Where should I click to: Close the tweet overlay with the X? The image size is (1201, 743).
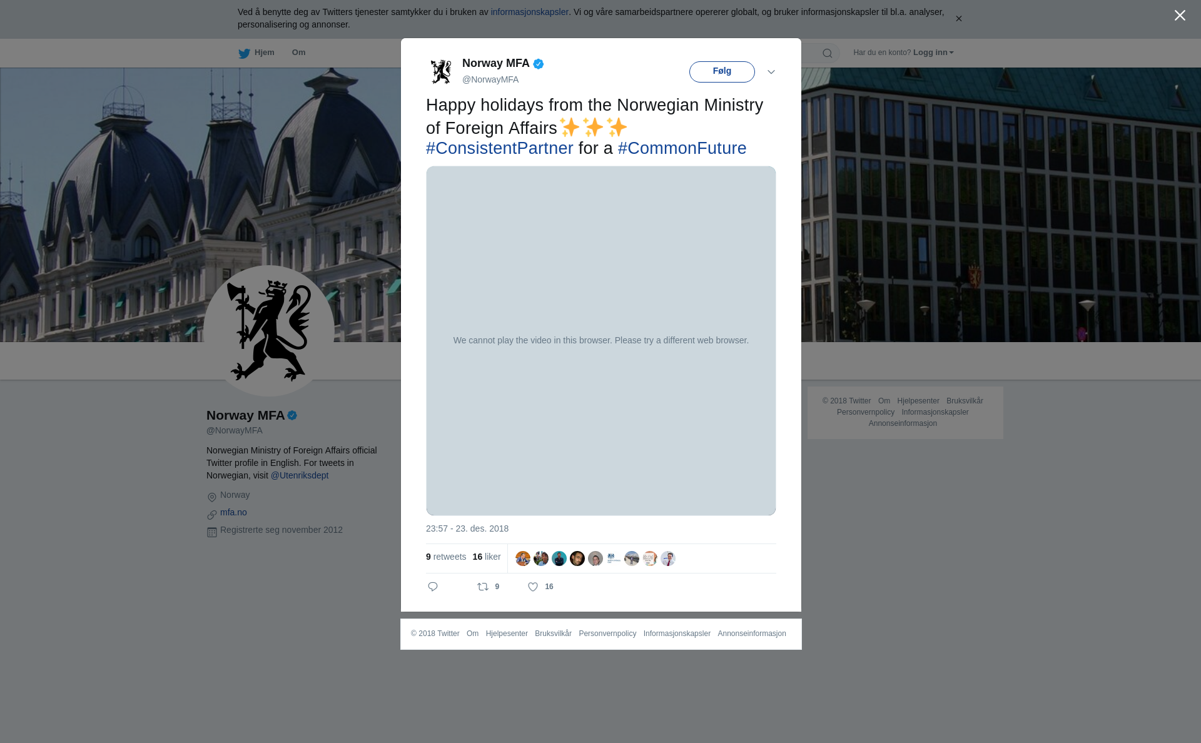(1180, 16)
